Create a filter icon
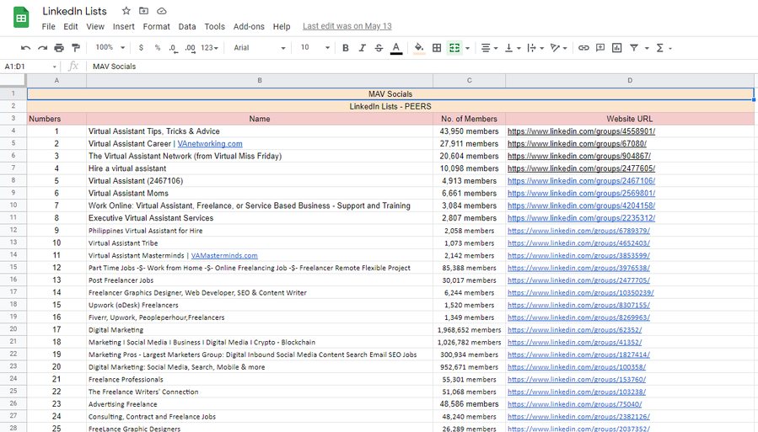Image resolution: width=758 pixels, height=432 pixels. (634, 48)
